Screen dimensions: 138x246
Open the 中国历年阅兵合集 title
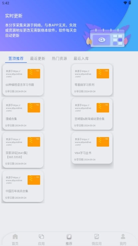pyautogui.click(x=17, y=191)
